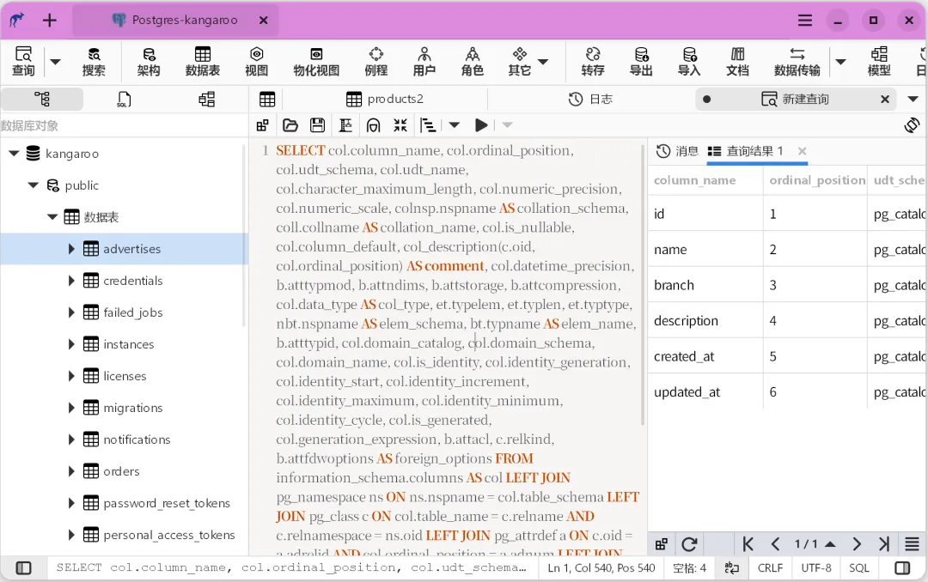Switch to the 消息 messages tab
Viewport: 928px width, 582px height.
(678, 151)
